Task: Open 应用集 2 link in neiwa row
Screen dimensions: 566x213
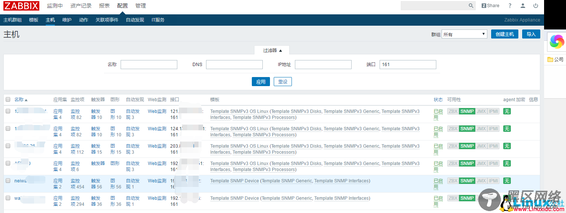Action: 58,184
